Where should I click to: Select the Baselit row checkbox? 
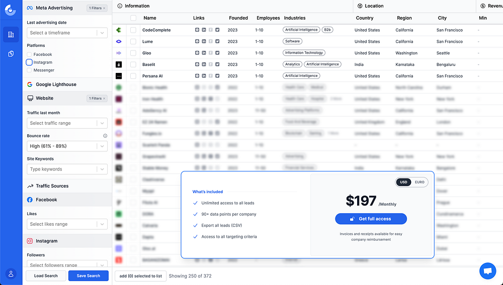click(133, 64)
